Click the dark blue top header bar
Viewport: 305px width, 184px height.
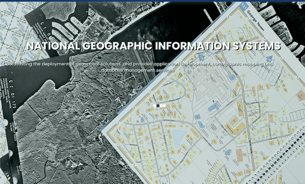[152, 1]
